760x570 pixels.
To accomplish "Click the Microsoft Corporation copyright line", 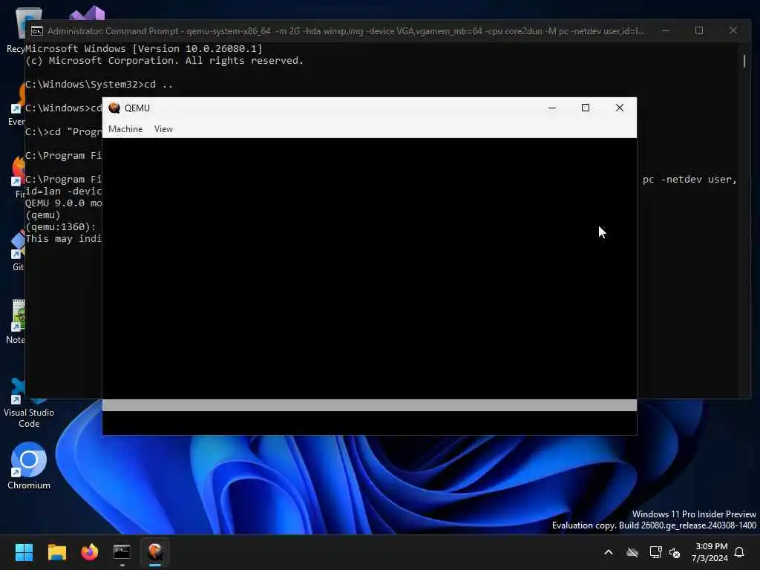I will point(164,61).
